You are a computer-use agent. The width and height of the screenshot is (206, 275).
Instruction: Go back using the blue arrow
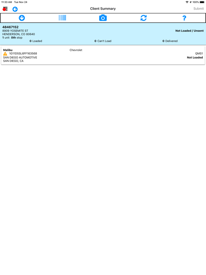[x=15, y=9]
